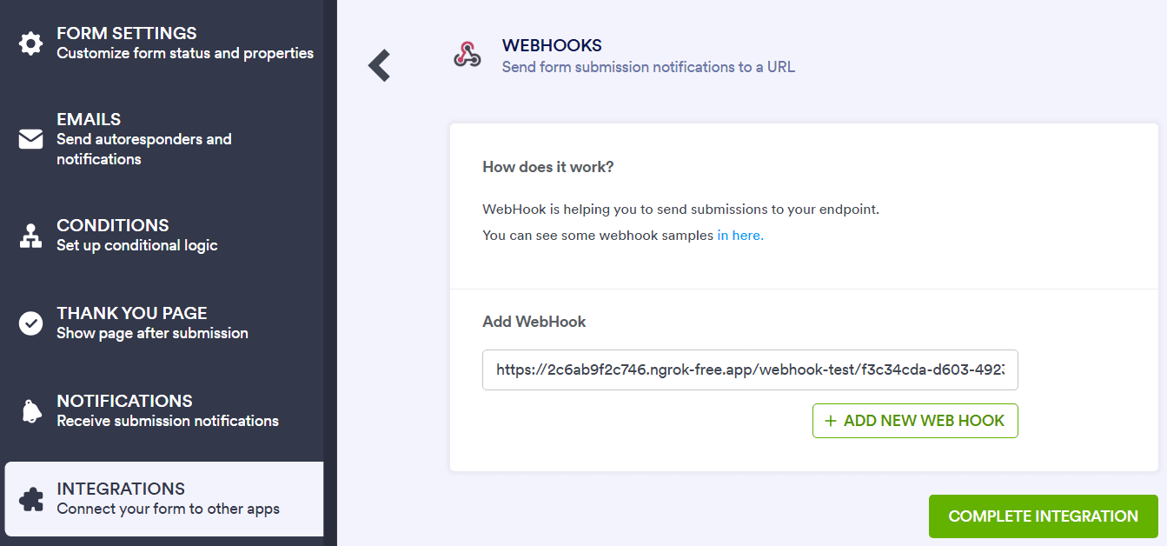Open the Form Settings section title
Screen dimensions: 1167x546
point(127,34)
